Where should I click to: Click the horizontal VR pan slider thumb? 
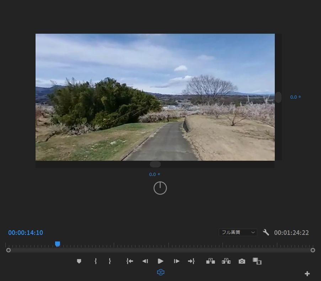(x=155, y=164)
